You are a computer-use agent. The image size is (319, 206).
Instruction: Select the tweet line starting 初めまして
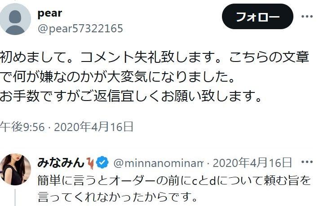tap(155, 57)
